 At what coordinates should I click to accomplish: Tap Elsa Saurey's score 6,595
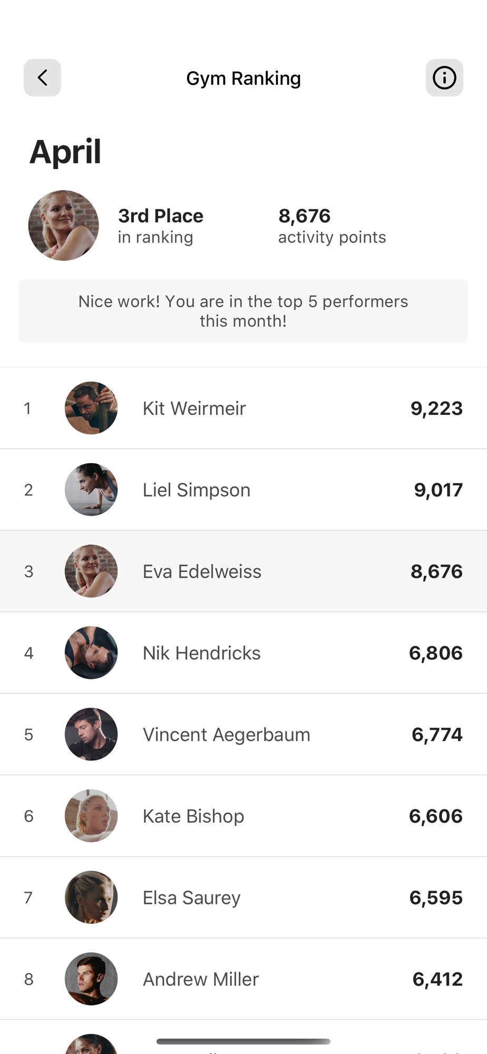pyautogui.click(x=436, y=897)
